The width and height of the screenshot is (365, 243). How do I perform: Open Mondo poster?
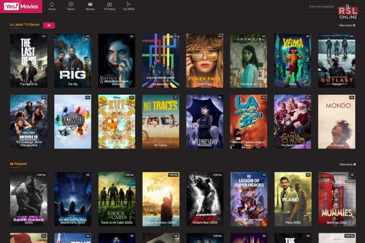(336, 121)
